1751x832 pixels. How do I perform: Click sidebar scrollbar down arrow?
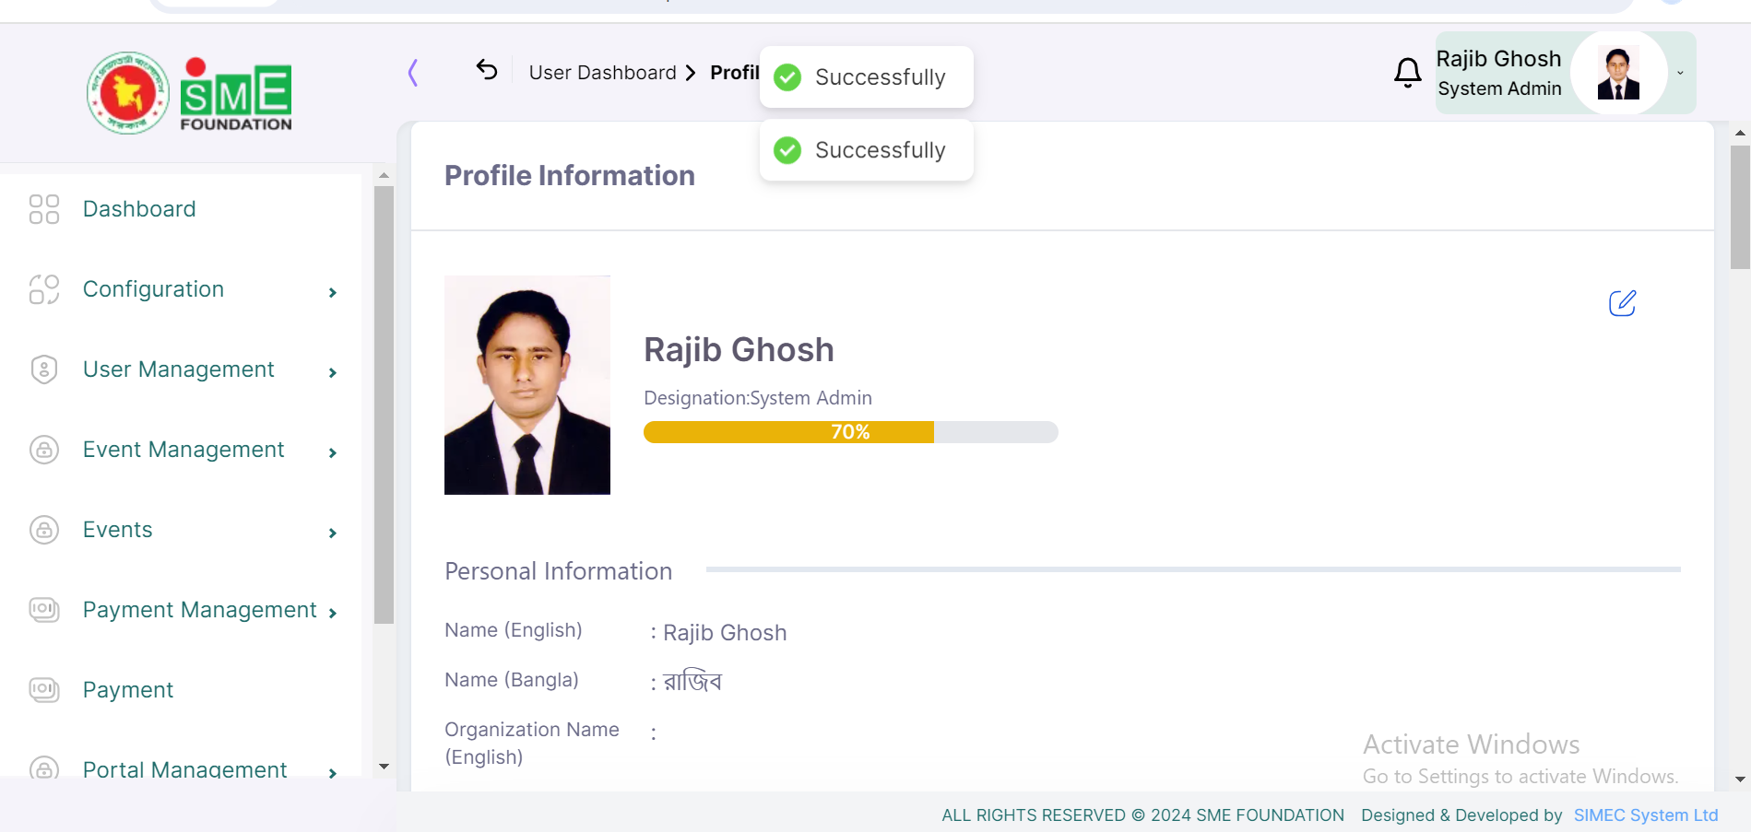[x=384, y=767]
